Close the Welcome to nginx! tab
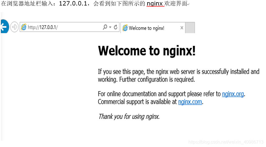The image size is (266, 147). [x=182, y=28]
